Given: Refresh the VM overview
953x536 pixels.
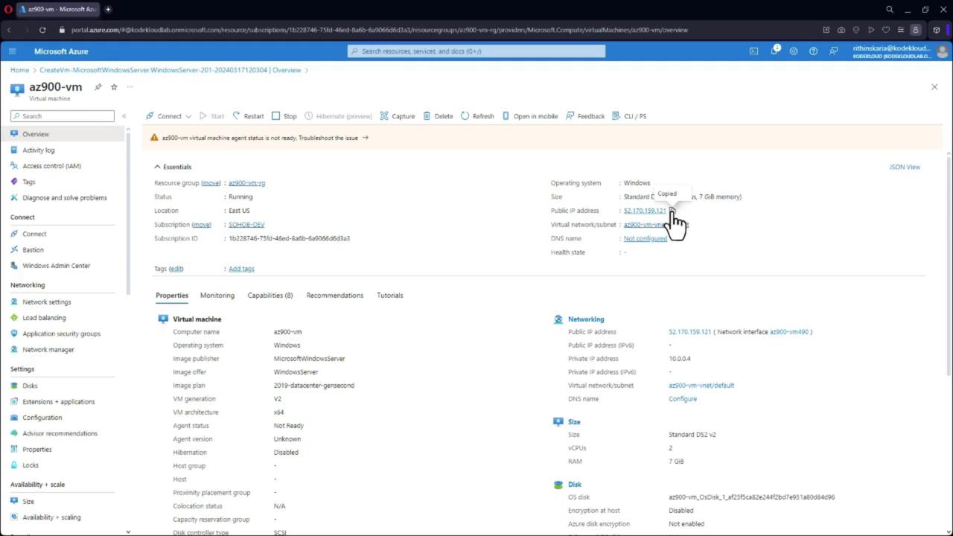Looking at the screenshot, I should (x=477, y=116).
